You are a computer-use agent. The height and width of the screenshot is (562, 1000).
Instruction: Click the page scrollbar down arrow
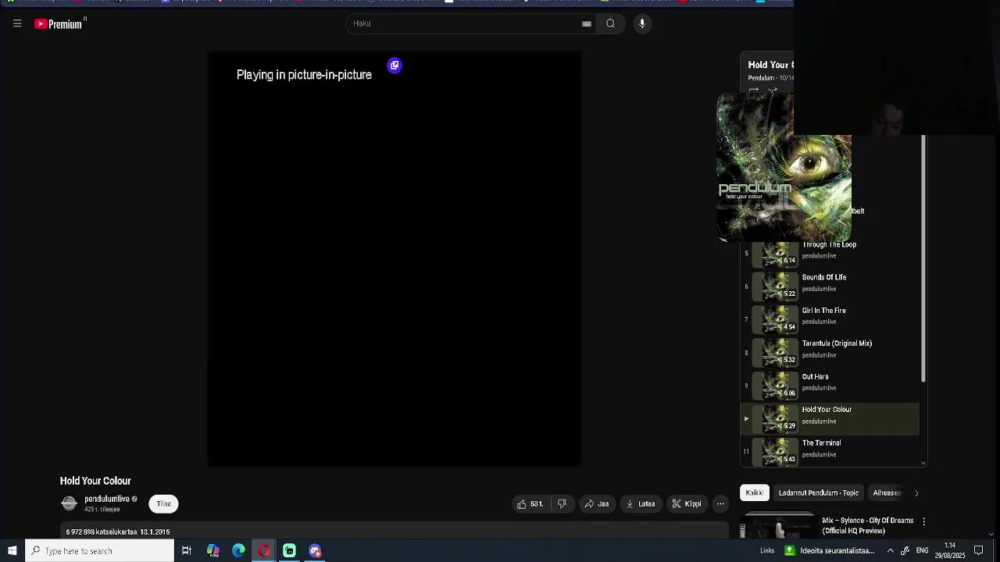click(991, 535)
